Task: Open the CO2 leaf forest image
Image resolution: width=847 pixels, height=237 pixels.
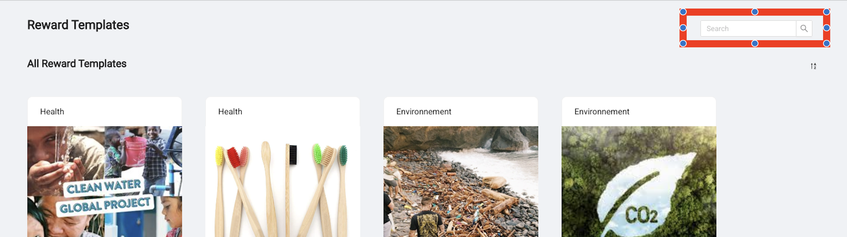Action: (x=639, y=181)
